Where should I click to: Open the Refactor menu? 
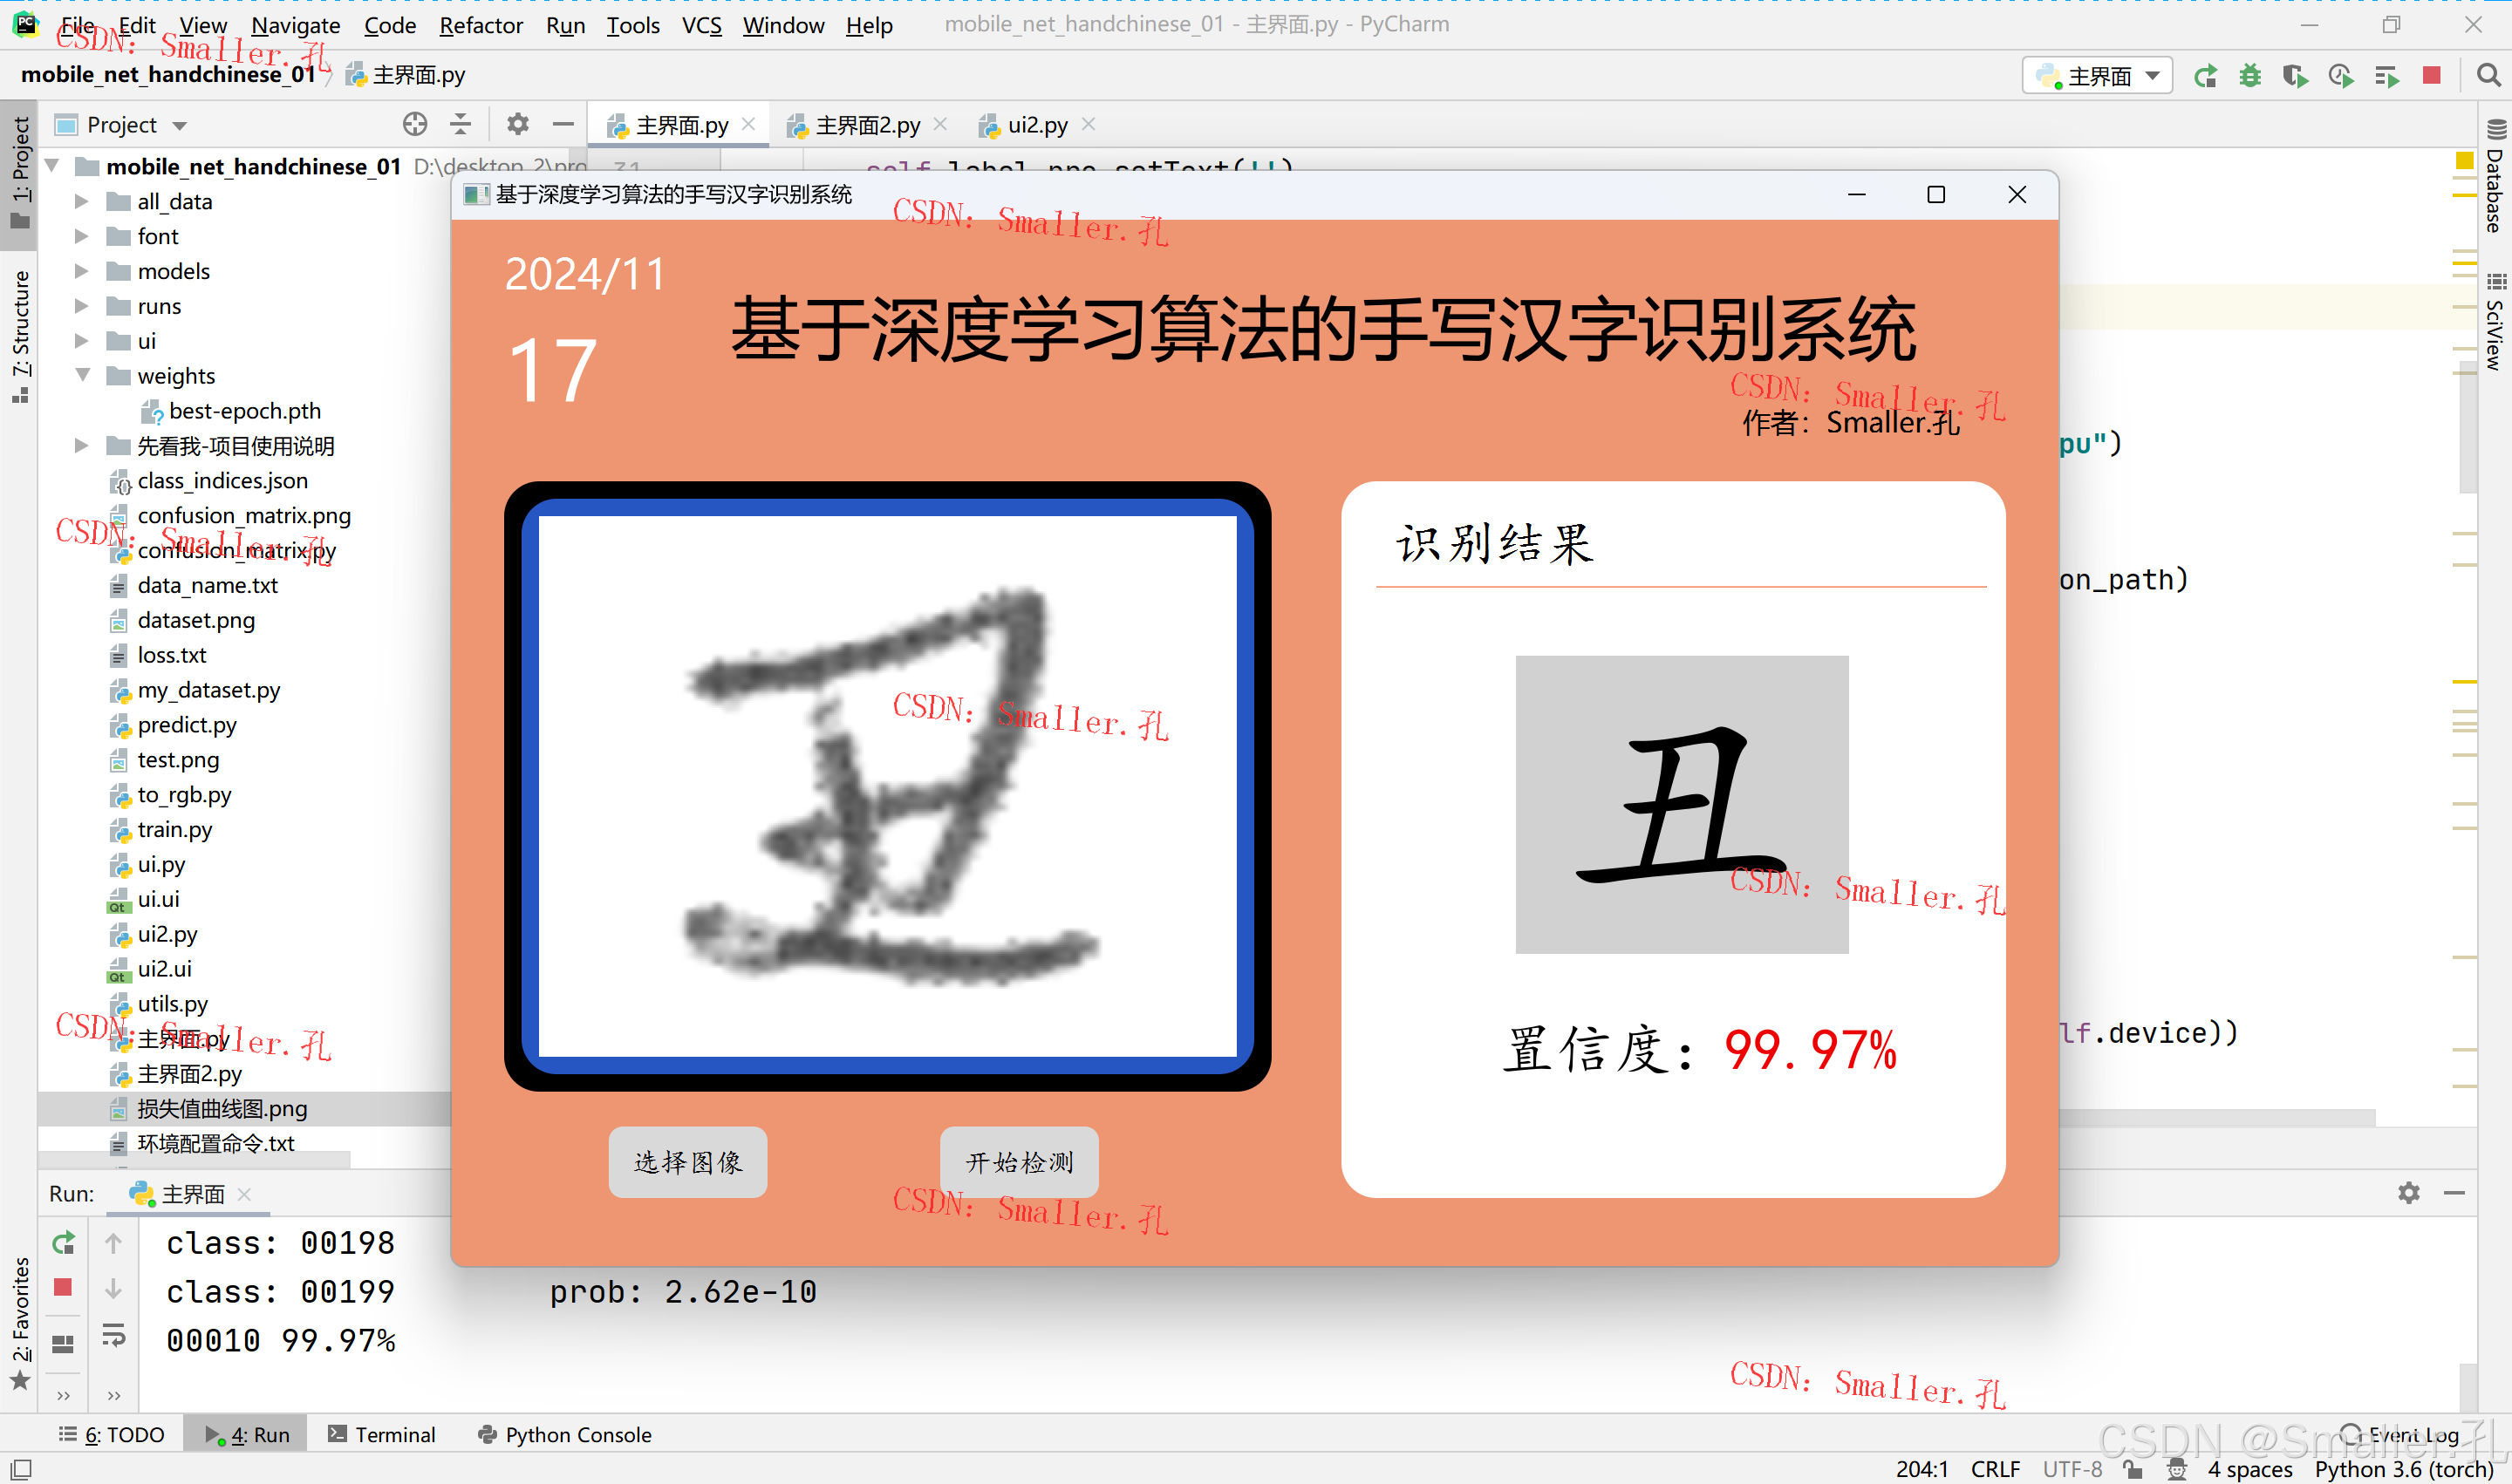coord(481,25)
